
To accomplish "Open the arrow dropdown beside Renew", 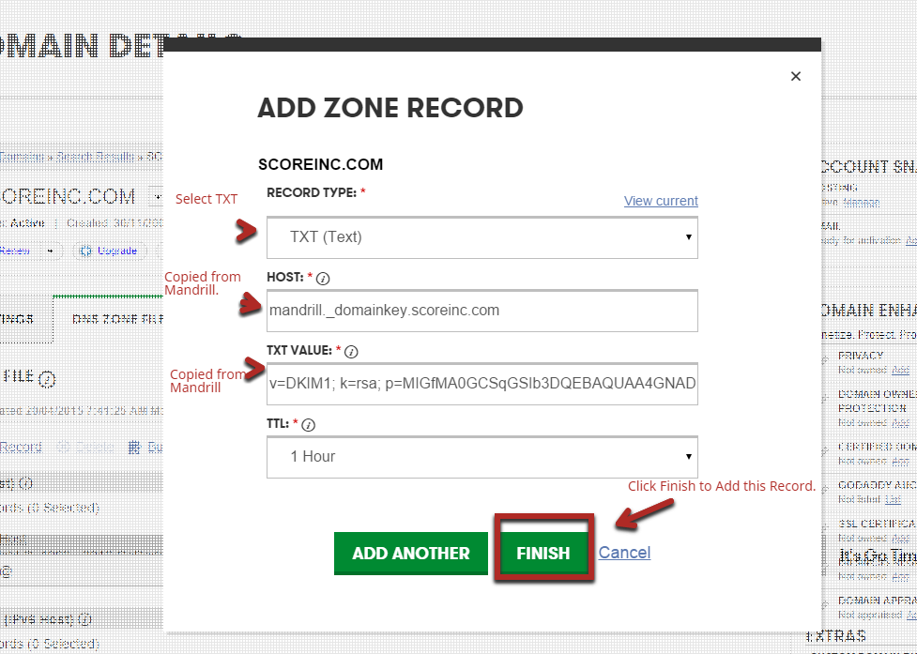I will point(51,251).
